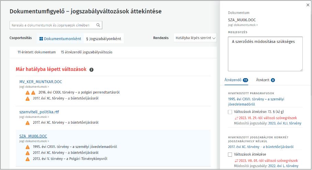Click warning icon next to 2013. évi V. törvény

click(28, 158)
